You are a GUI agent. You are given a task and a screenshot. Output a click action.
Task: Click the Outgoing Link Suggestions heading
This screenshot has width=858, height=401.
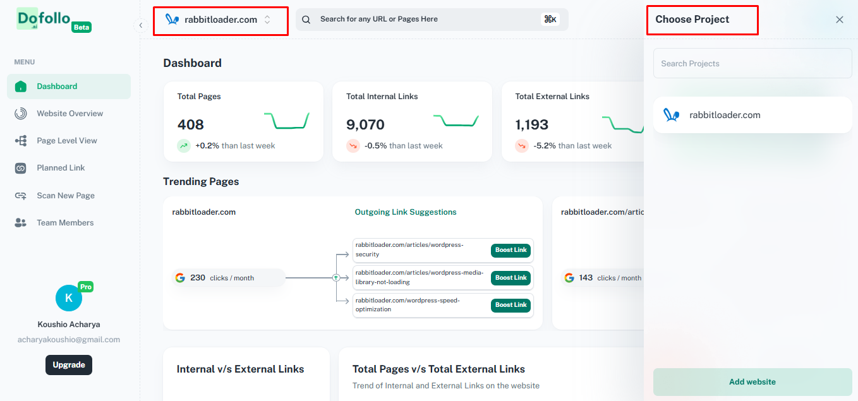click(406, 212)
